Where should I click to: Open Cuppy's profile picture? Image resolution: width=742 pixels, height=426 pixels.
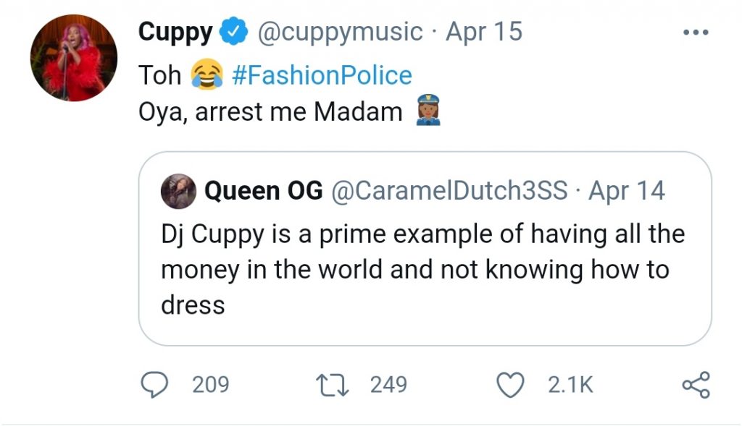(73, 58)
